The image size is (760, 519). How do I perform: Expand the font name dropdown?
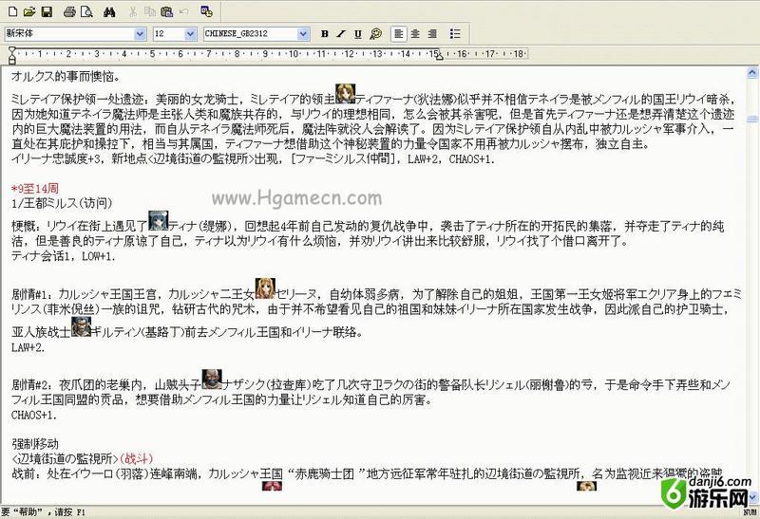click(139, 33)
